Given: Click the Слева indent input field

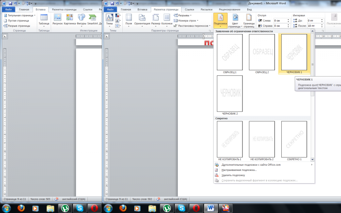Looking at the screenshot, I should coord(280,20).
